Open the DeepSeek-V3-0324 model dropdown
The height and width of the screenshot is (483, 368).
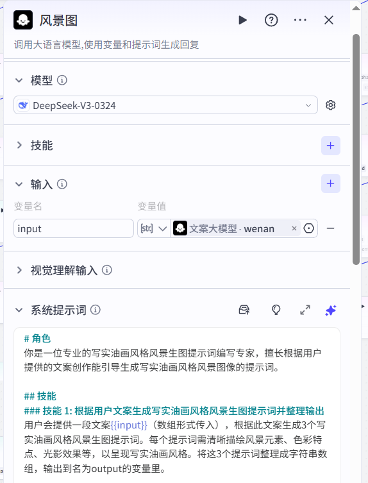[x=165, y=105]
